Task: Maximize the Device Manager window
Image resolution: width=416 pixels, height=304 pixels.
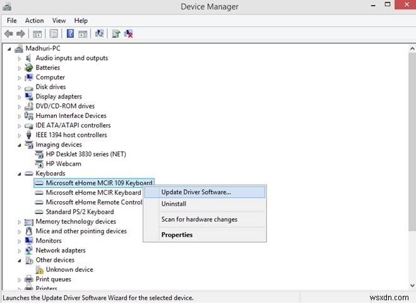Action: pyautogui.click(x=388, y=4)
